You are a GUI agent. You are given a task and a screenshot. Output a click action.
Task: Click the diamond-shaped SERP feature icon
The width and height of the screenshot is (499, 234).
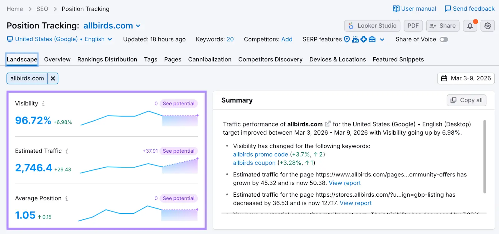click(364, 39)
